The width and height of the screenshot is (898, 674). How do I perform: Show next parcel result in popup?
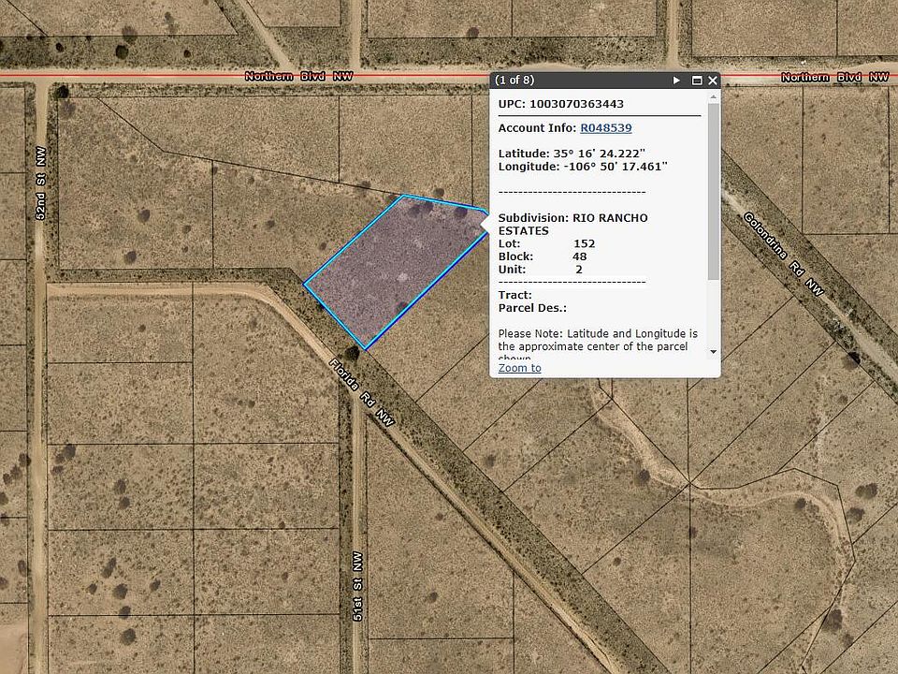(676, 81)
